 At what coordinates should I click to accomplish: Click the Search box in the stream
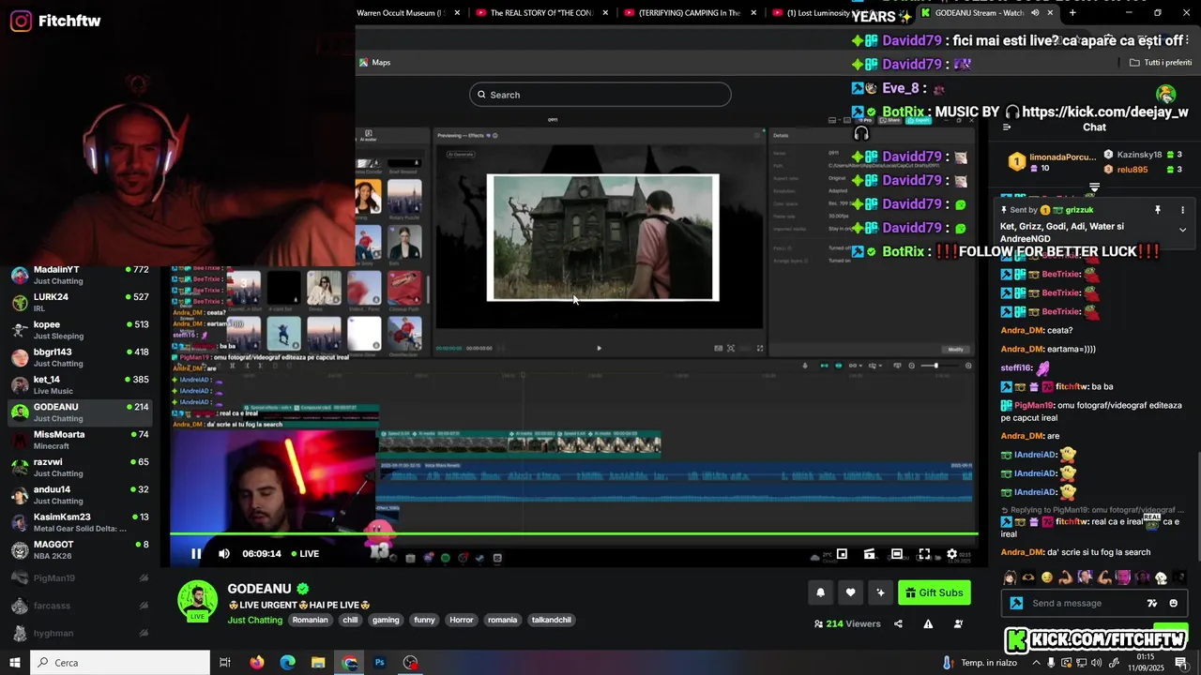click(600, 95)
